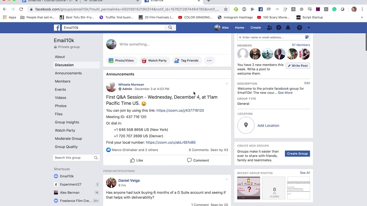Click the Facebook logo icon
367x206 pixels.
coord(57,27)
